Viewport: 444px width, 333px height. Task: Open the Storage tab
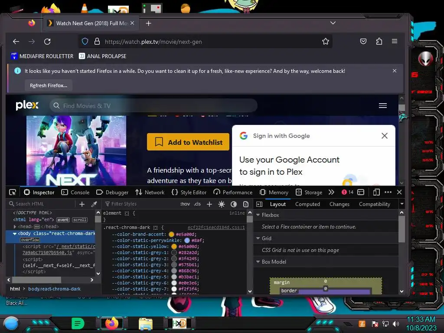[309, 192]
